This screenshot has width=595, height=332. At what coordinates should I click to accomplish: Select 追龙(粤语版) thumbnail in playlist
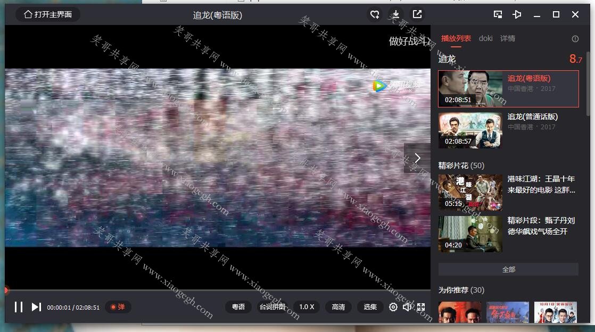470,88
